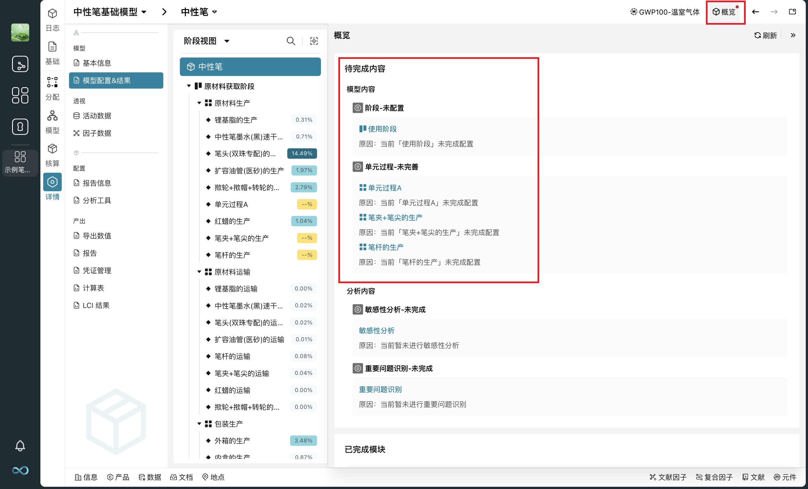
Task: Open the LCI 结果 menu item
Action: [x=96, y=305]
